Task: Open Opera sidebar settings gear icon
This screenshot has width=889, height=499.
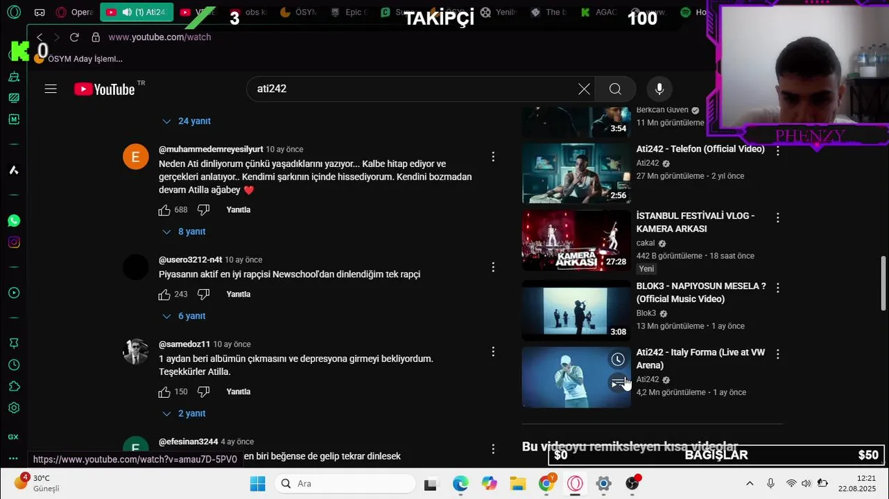Action: pyautogui.click(x=14, y=408)
